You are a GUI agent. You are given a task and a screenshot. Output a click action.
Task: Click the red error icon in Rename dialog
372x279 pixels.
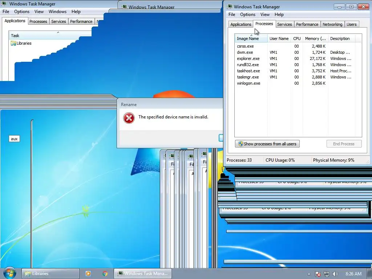(x=129, y=118)
